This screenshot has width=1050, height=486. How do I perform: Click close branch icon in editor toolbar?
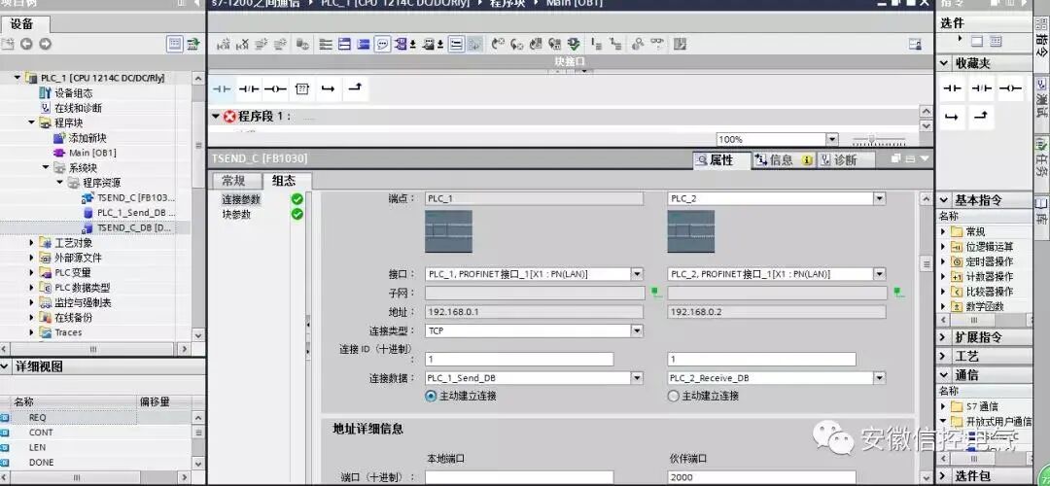pos(355,89)
